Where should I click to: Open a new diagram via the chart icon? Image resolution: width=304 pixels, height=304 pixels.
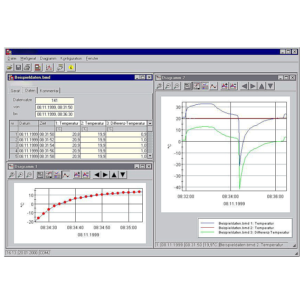pyautogui.click(x=49, y=67)
